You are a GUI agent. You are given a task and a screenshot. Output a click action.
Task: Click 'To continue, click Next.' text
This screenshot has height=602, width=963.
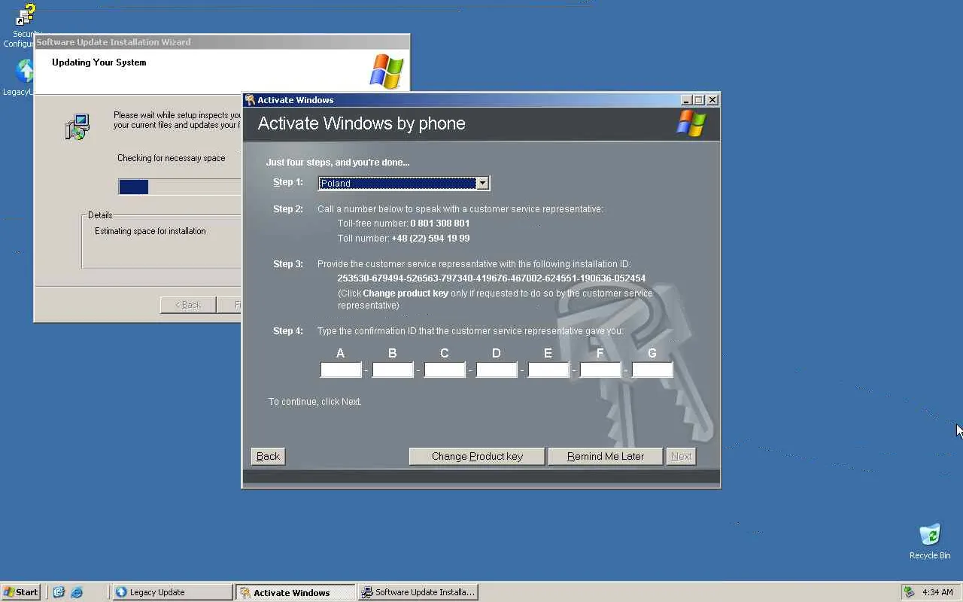(315, 402)
